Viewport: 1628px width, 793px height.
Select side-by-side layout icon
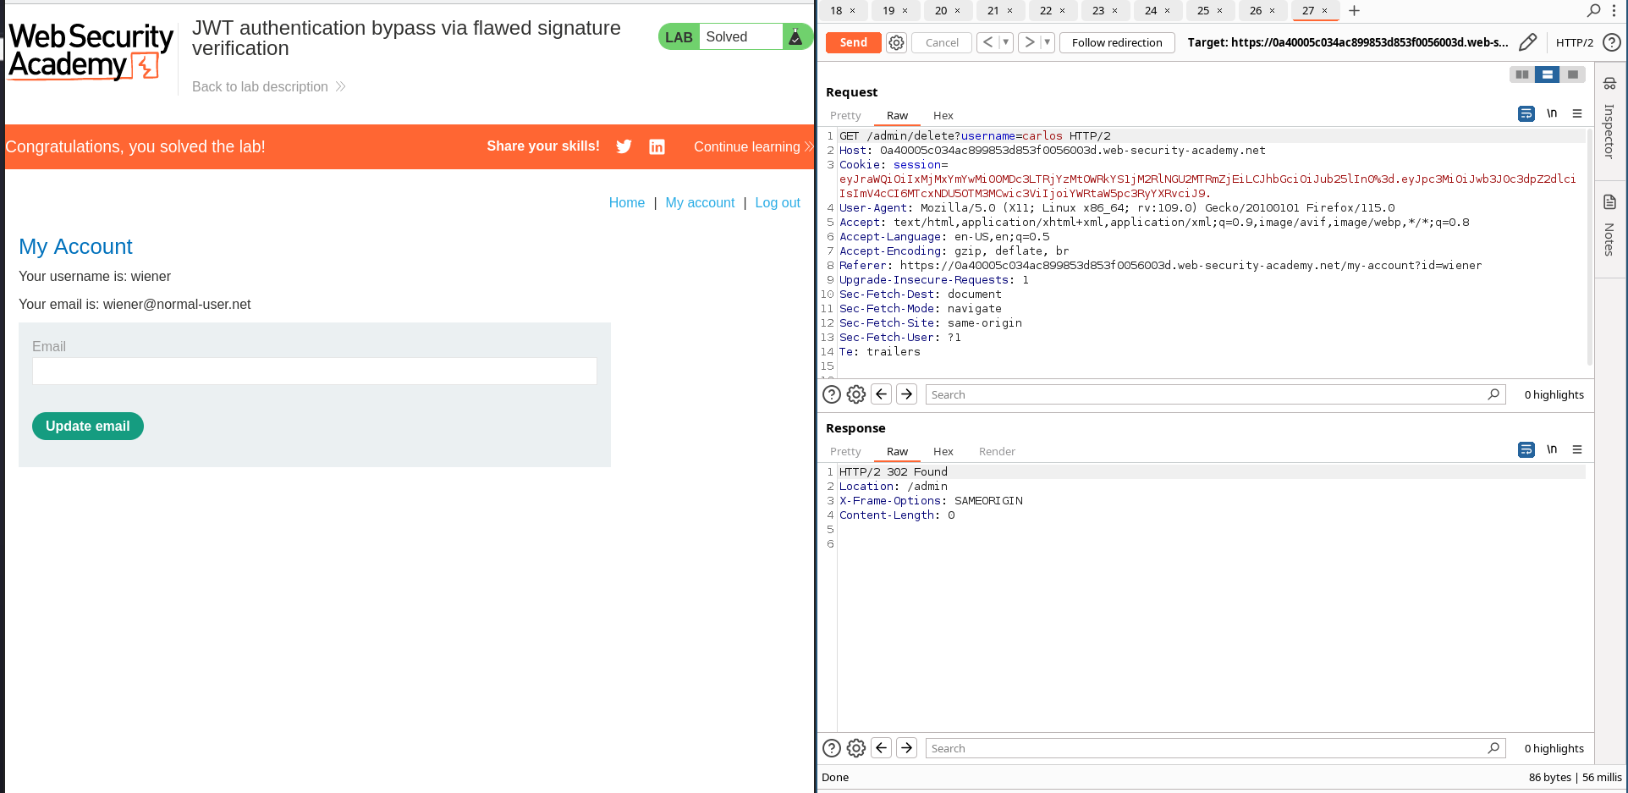(x=1522, y=74)
